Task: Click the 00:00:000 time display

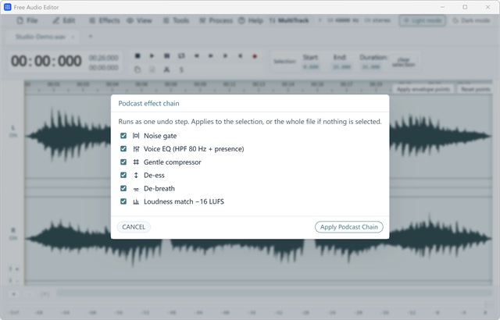Action: coord(46,61)
